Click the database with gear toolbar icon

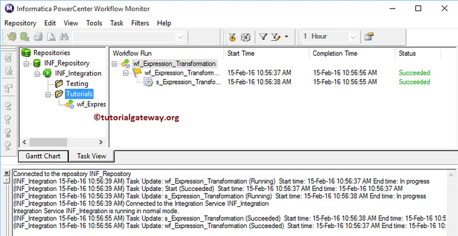[25, 36]
